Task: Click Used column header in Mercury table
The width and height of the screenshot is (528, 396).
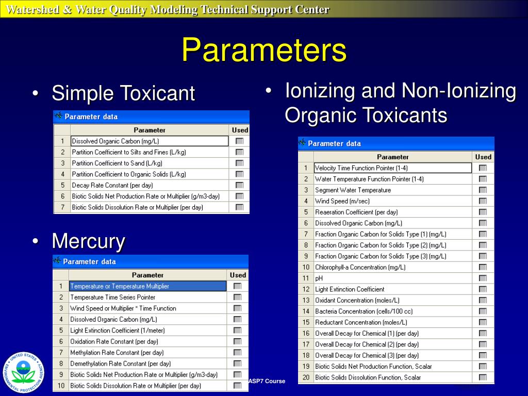Action: 238,275
